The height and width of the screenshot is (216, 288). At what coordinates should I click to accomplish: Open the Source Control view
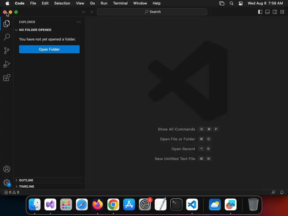point(7,51)
